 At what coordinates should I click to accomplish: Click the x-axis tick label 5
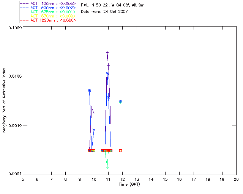pos(23,180)
